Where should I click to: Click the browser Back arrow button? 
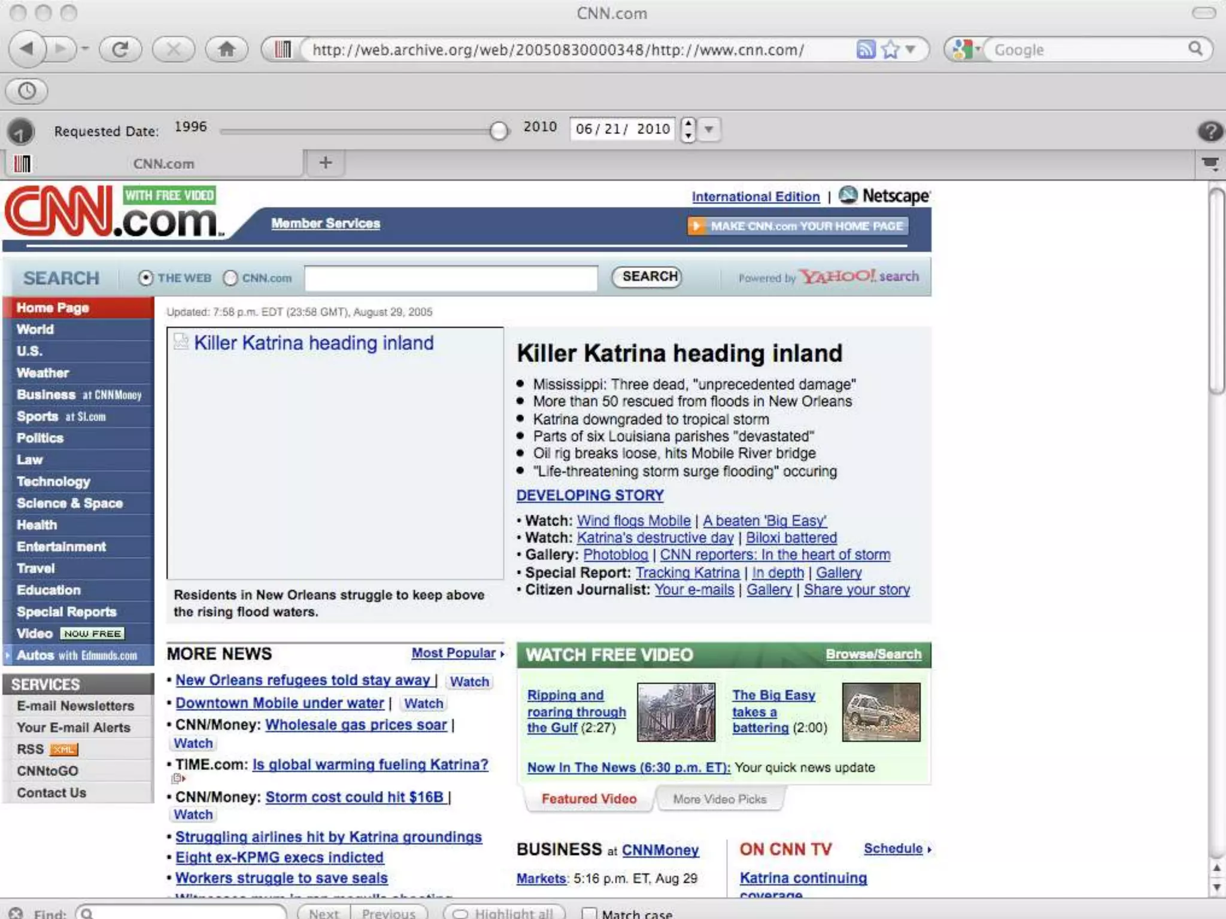pyautogui.click(x=27, y=49)
